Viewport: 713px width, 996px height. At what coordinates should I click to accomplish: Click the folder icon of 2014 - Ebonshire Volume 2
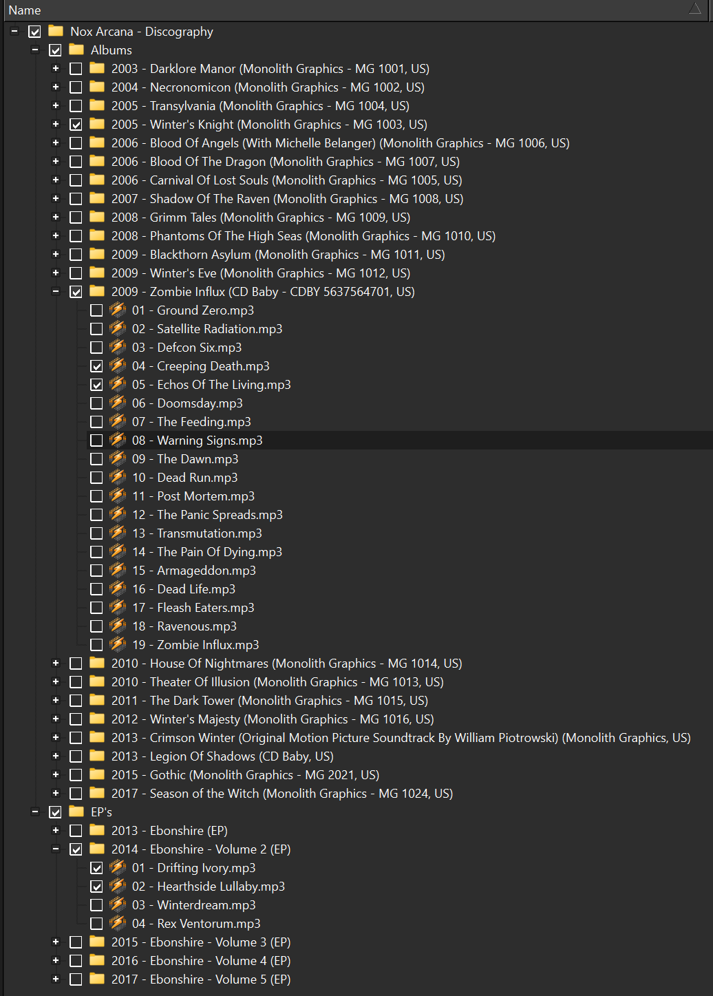point(97,849)
